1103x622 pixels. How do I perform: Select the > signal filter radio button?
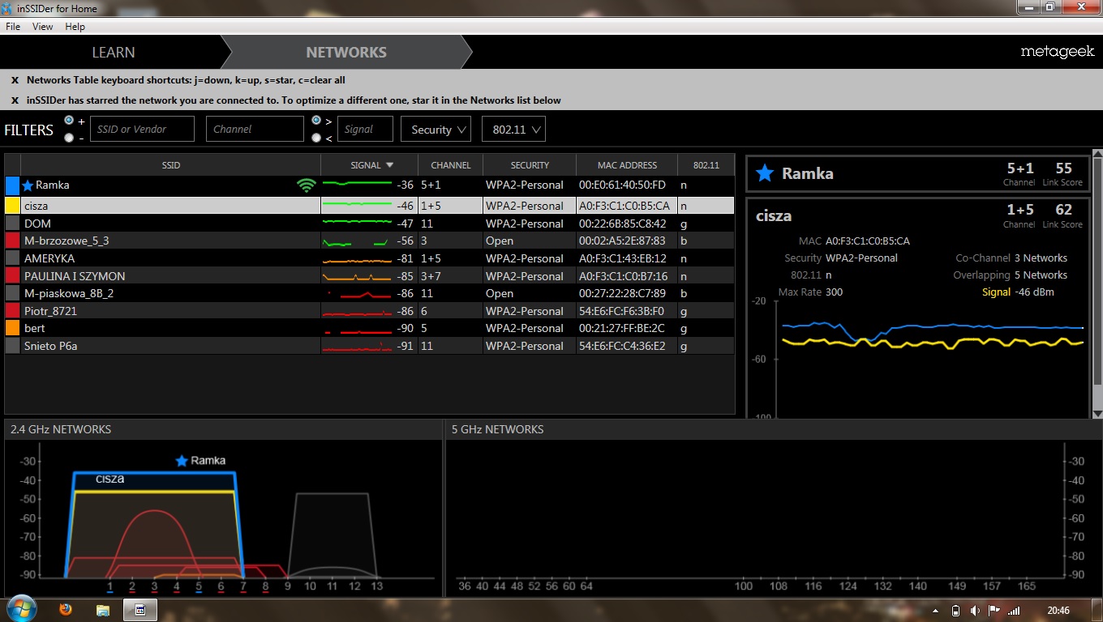click(316, 120)
